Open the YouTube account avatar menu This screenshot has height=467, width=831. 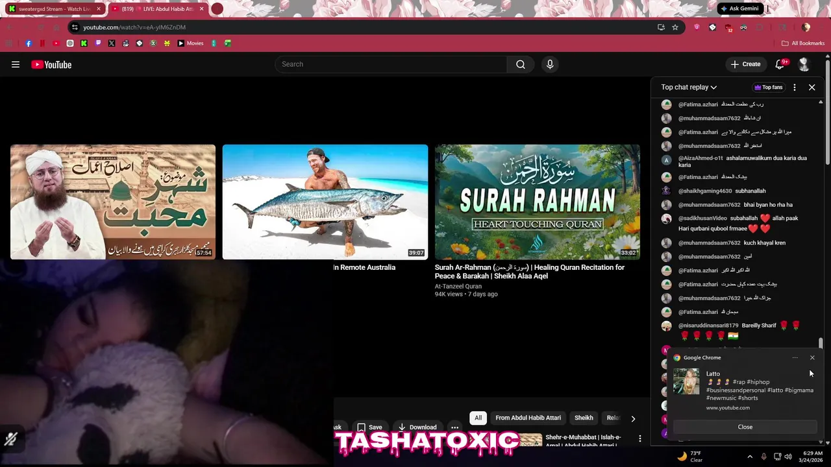804,64
